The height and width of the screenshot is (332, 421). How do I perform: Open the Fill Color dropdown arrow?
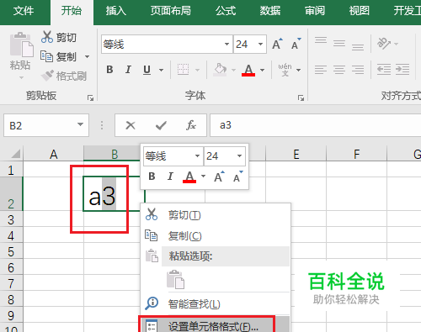(233, 70)
